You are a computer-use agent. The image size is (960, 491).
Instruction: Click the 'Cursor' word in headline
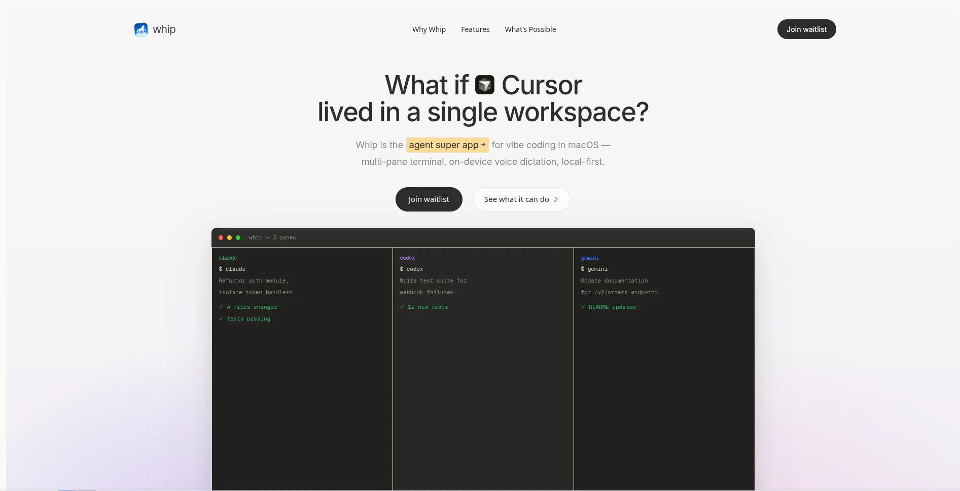(542, 85)
